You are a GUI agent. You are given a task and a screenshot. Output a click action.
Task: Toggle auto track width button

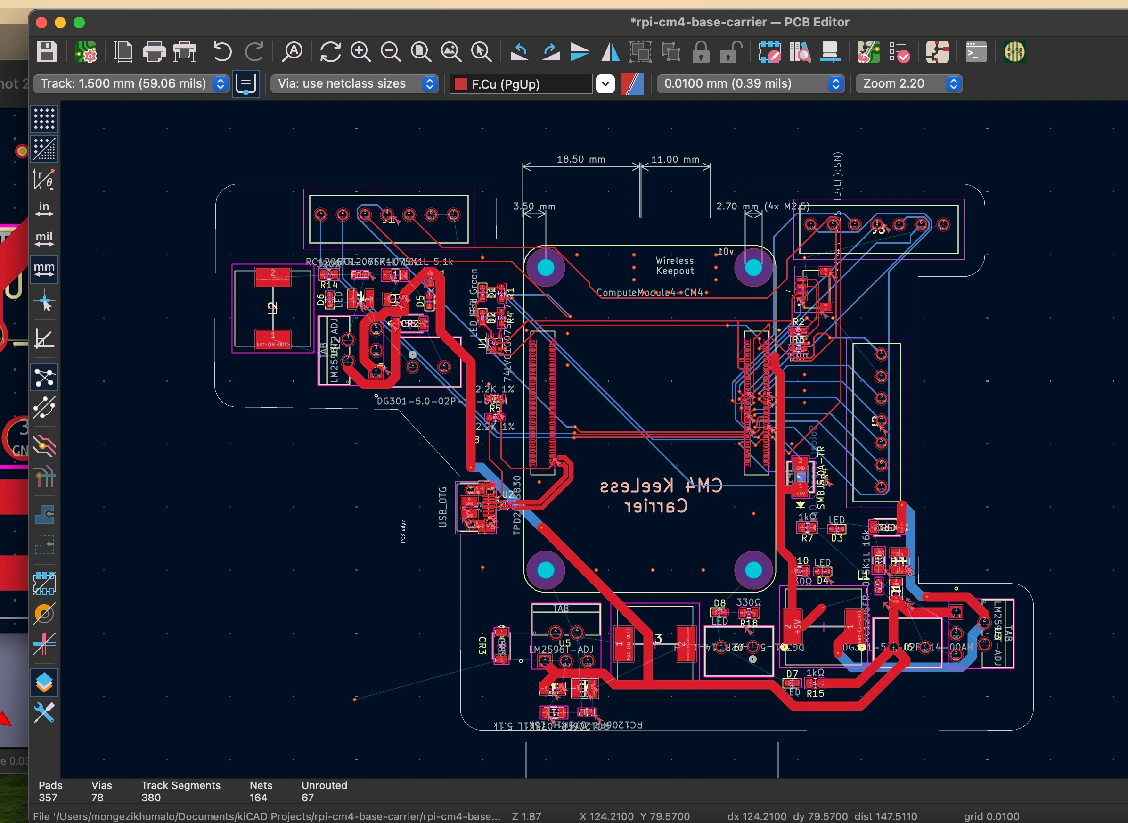pyautogui.click(x=245, y=84)
